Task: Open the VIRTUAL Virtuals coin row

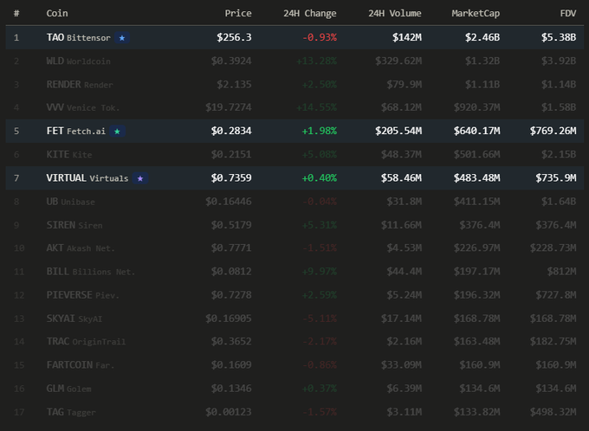Action: pyautogui.click(x=294, y=178)
